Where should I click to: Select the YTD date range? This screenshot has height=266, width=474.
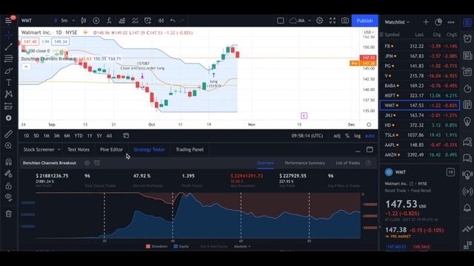point(79,136)
